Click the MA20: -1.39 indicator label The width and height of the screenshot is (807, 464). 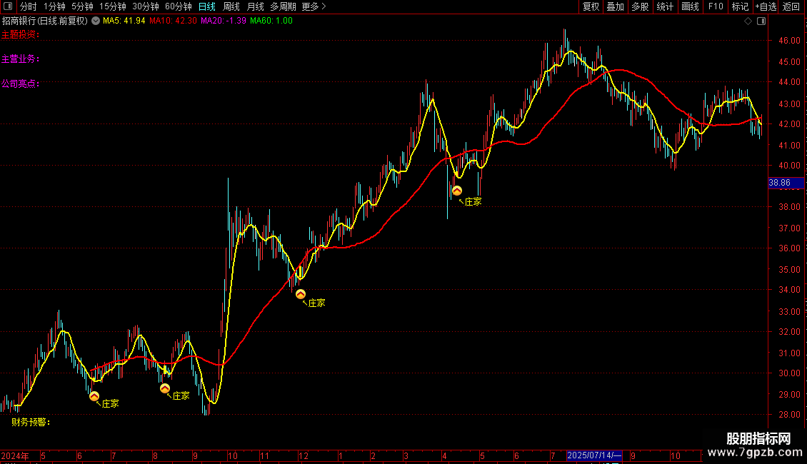224,21
